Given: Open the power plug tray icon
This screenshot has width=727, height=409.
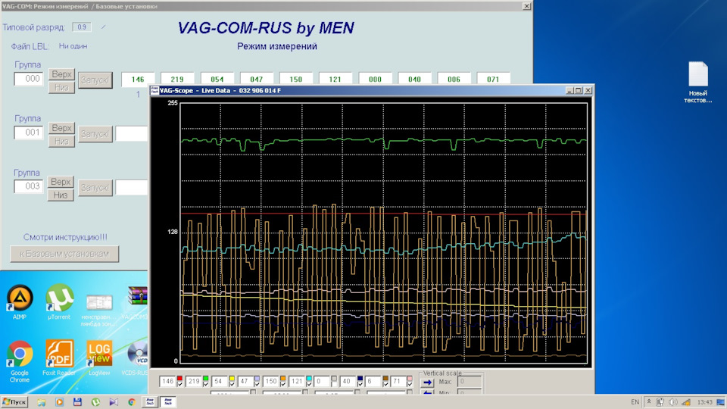Looking at the screenshot, I should [660, 402].
